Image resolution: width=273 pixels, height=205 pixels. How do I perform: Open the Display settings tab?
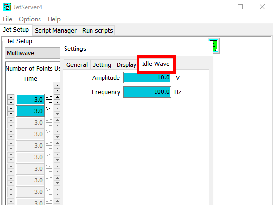[127, 65]
